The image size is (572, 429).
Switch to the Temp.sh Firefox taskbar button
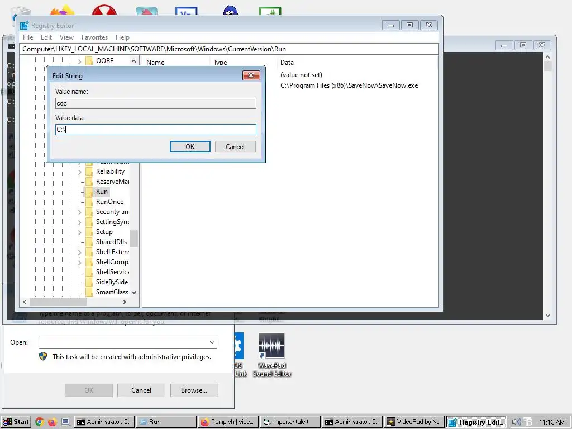tap(228, 422)
